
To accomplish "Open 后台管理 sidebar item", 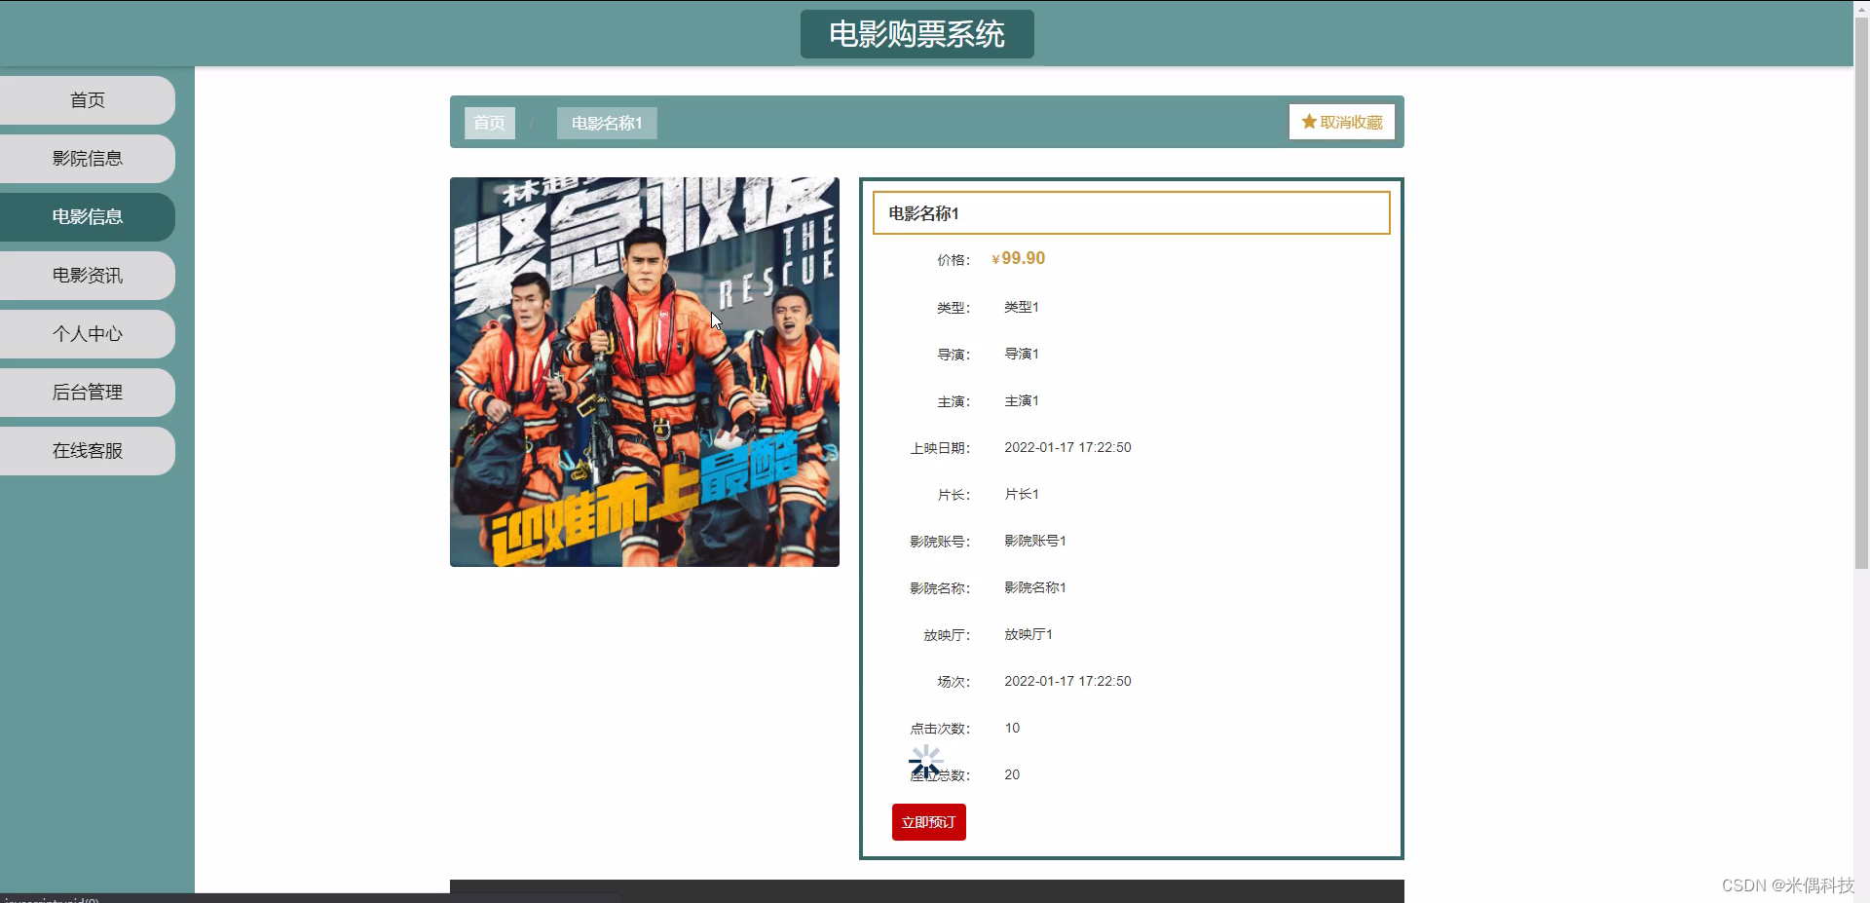I will [88, 393].
